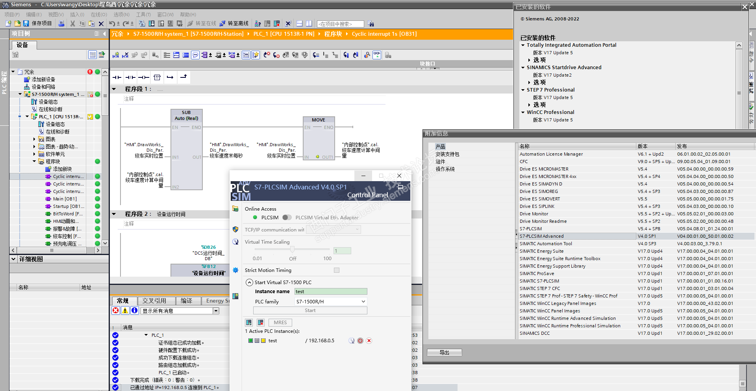
Task: Click 转至离线 to go offline
Action: point(234,24)
